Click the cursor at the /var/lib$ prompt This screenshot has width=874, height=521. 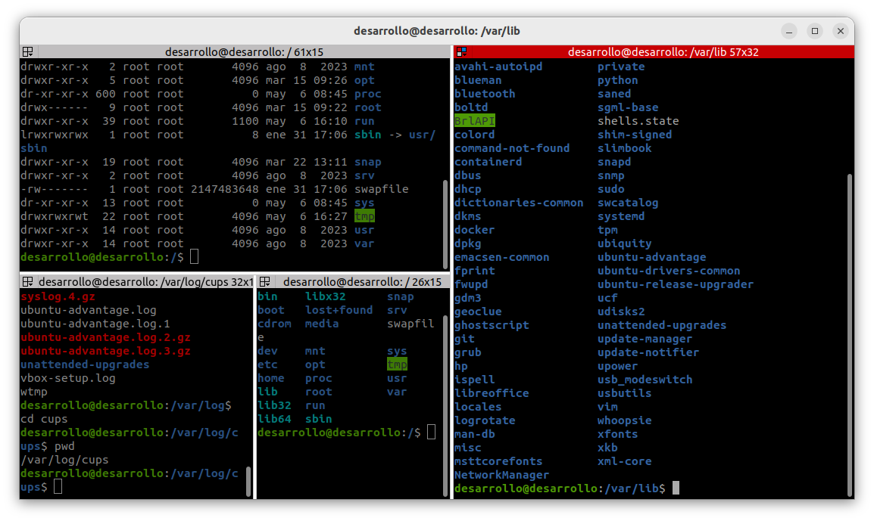pos(676,488)
